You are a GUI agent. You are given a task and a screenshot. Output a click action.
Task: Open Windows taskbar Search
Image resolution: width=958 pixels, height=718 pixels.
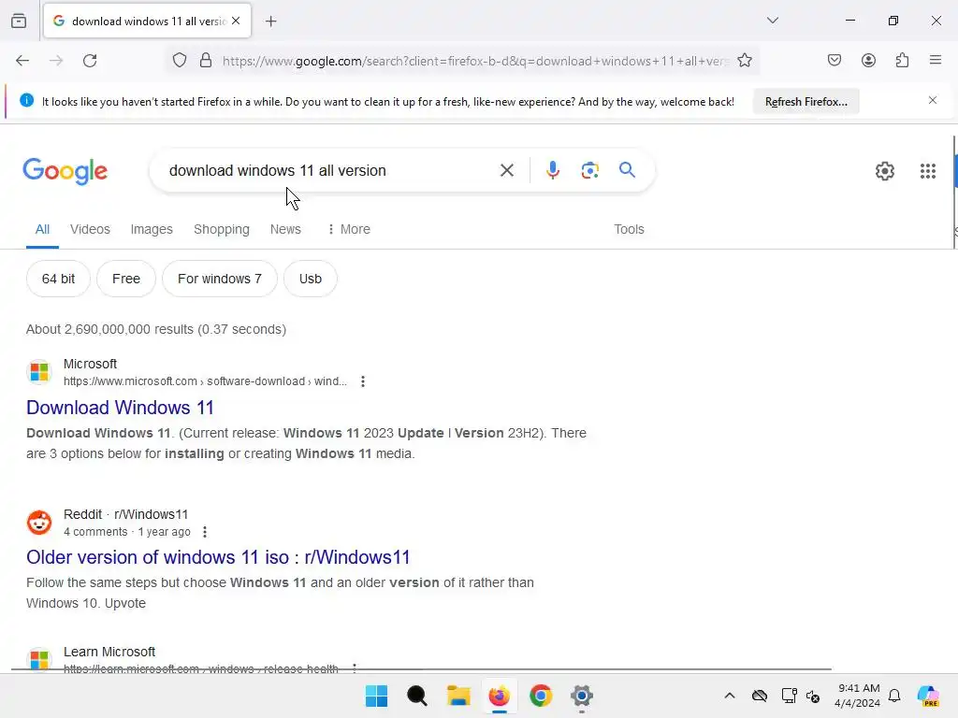[x=417, y=696]
